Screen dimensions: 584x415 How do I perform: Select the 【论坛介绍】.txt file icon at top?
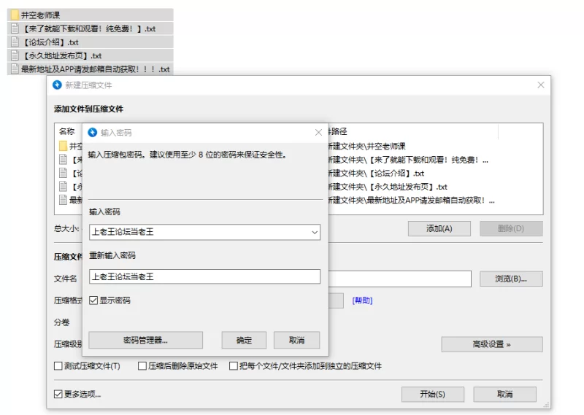point(15,42)
